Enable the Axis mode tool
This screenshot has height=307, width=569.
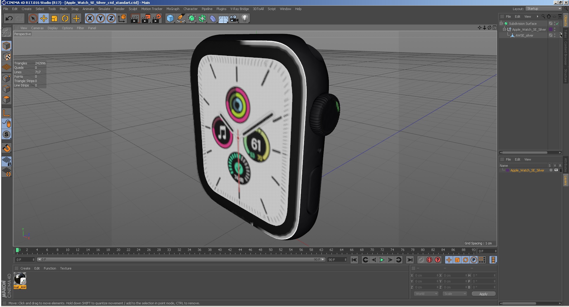(7, 113)
